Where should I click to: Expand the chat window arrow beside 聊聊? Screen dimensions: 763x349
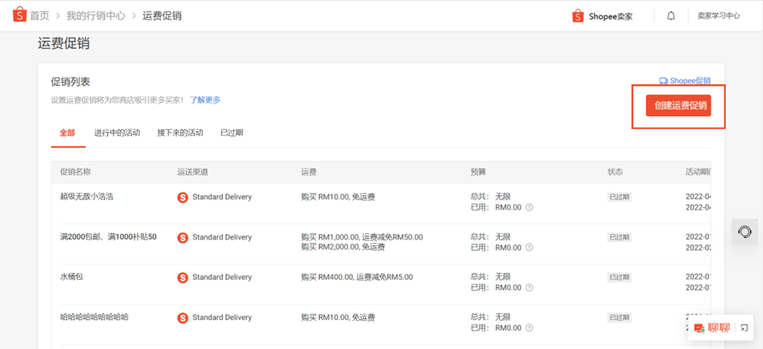click(744, 328)
